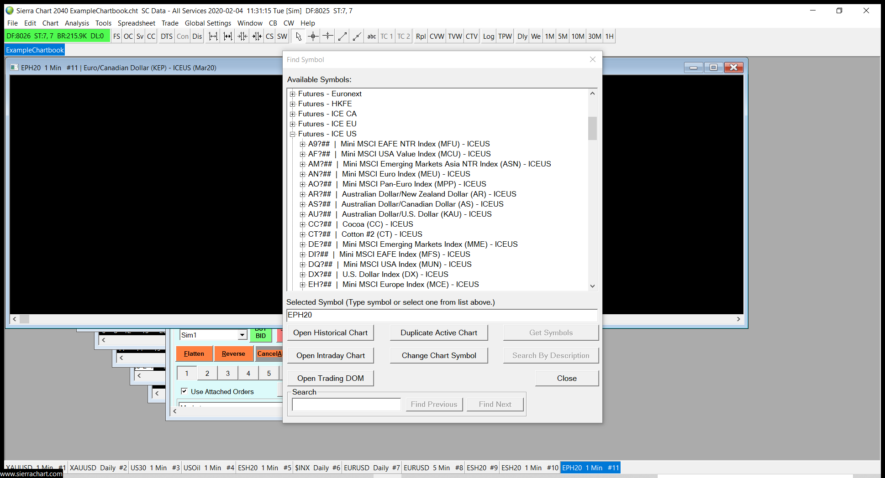
Task: Click Duplicate Active Chart button
Action: (439, 333)
